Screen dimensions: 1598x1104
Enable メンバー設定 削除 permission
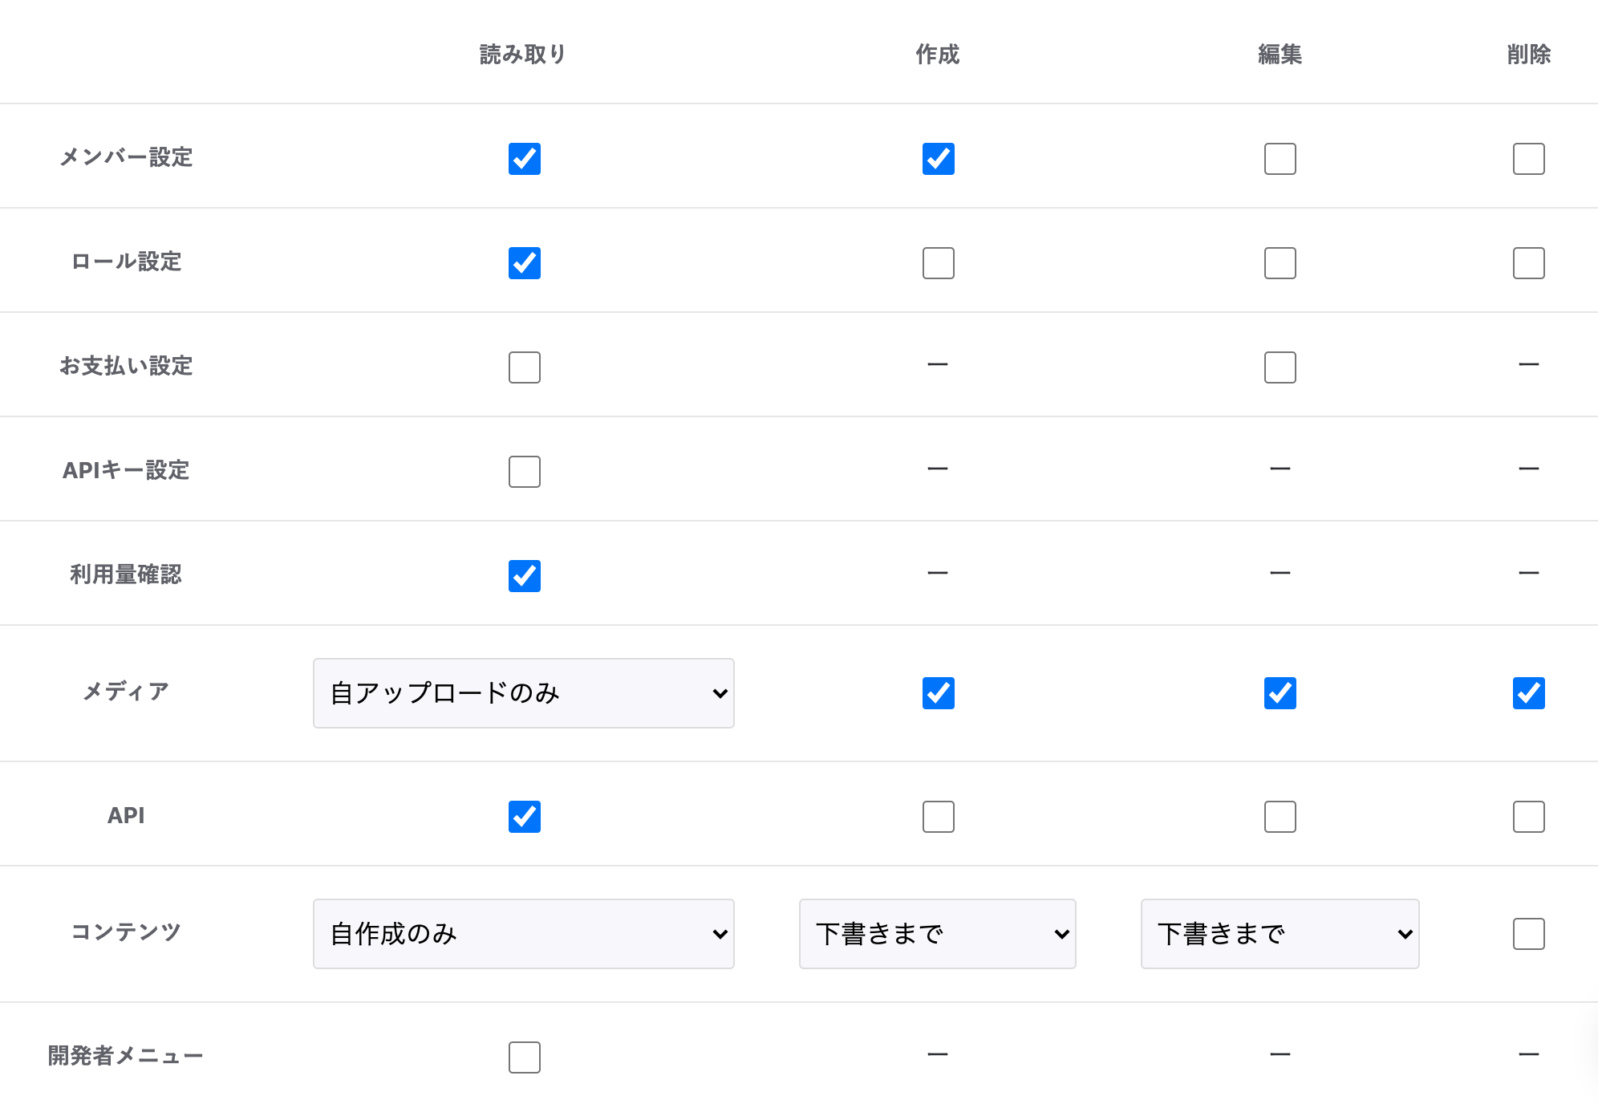[1528, 159]
